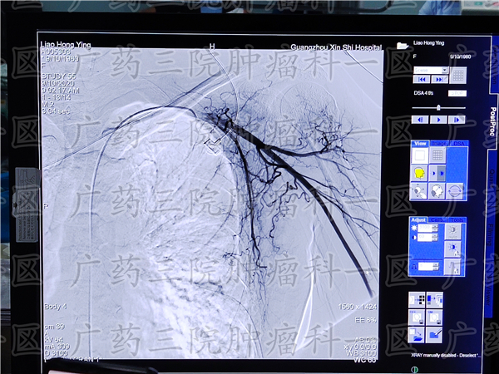Switch to the PostProc side tab

pyautogui.click(x=492, y=121)
